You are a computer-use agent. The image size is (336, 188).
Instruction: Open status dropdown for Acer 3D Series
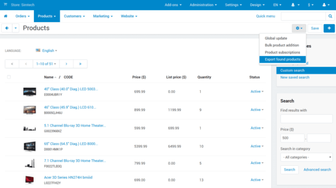(x=257, y=180)
